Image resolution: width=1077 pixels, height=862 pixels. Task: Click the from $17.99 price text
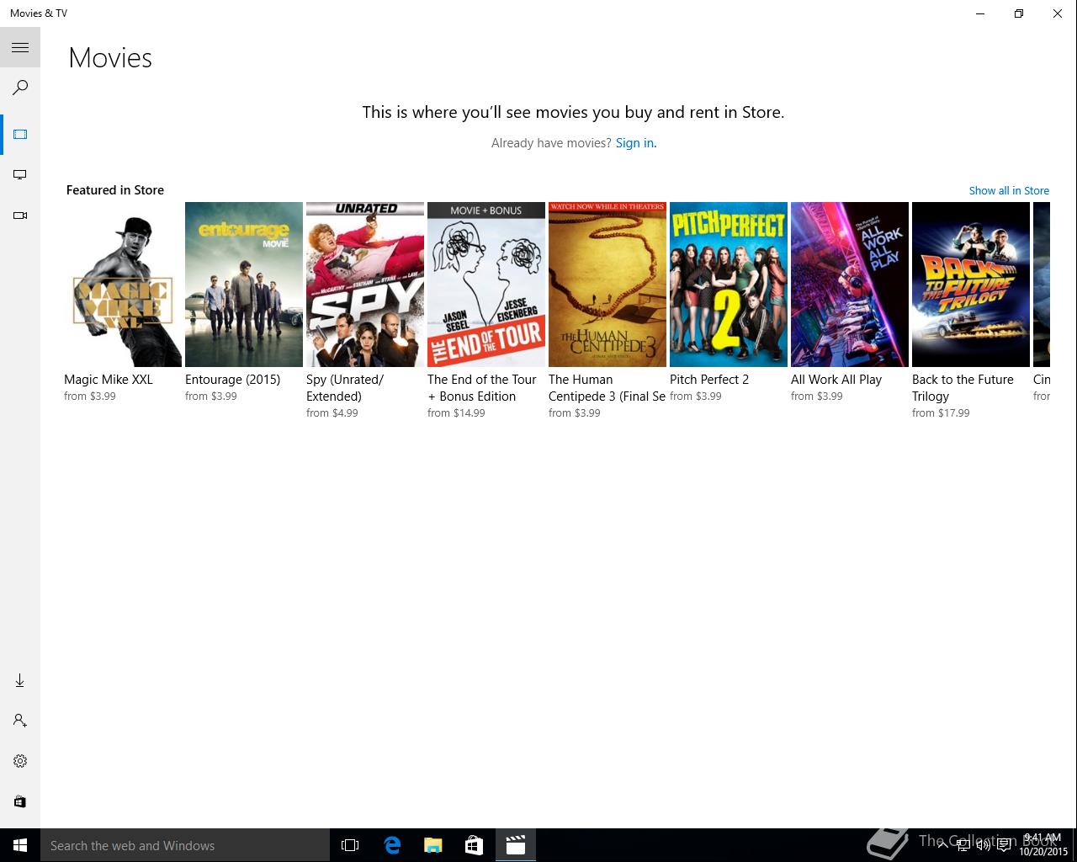(941, 413)
